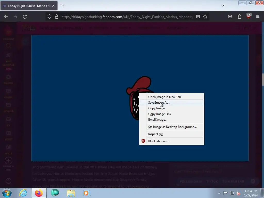Choose Set Image as Desktop Background...

171,127
